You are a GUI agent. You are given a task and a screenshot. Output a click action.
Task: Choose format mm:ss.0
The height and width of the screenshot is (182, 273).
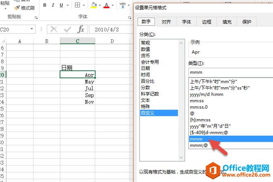pos(231,107)
